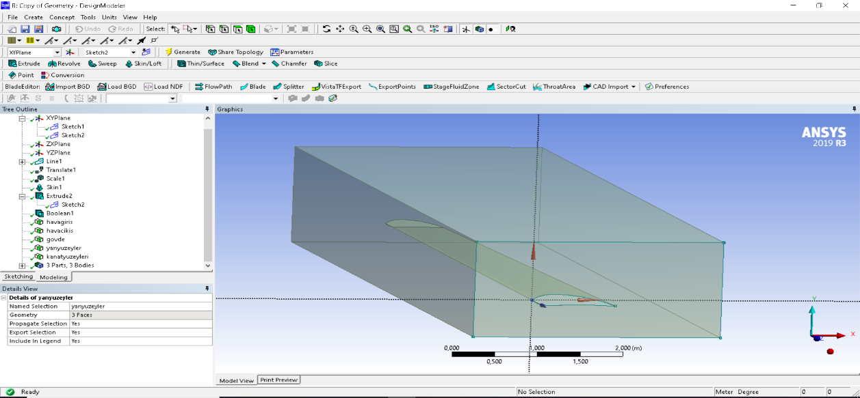
Task: Select the Revolve tool
Action: click(64, 63)
